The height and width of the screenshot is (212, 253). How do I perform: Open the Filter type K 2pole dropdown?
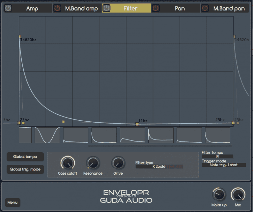[x=159, y=167]
